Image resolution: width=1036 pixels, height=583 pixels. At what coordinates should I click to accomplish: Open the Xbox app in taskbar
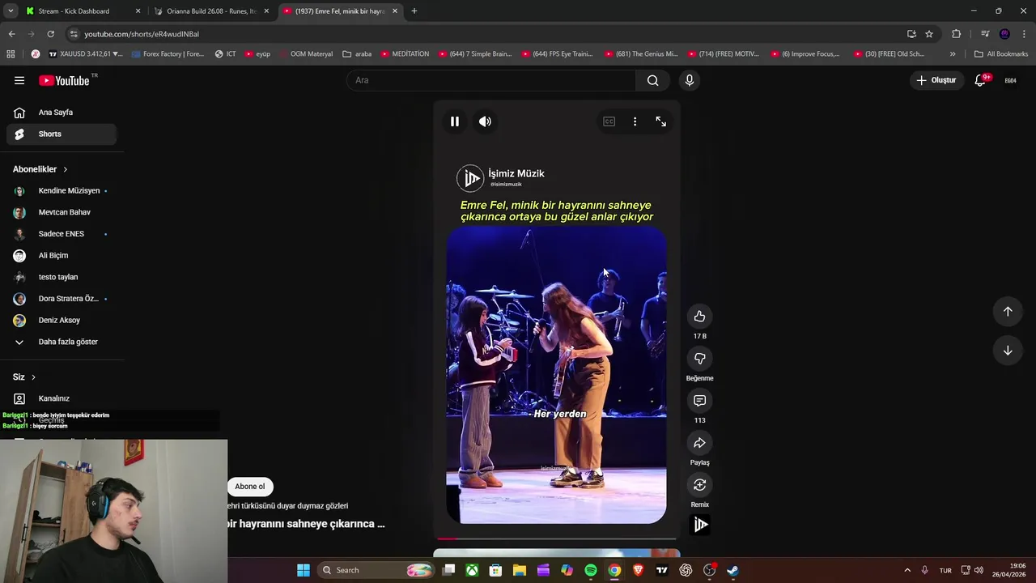(x=472, y=570)
